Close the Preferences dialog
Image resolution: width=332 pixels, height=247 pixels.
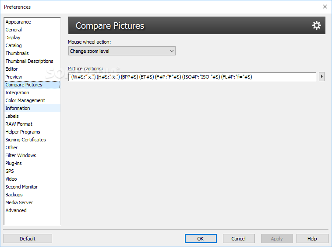point(325,7)
